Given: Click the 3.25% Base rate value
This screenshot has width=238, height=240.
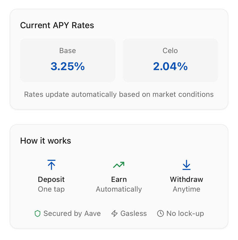Looking at the screenshot, I should (x=68, y=66).
